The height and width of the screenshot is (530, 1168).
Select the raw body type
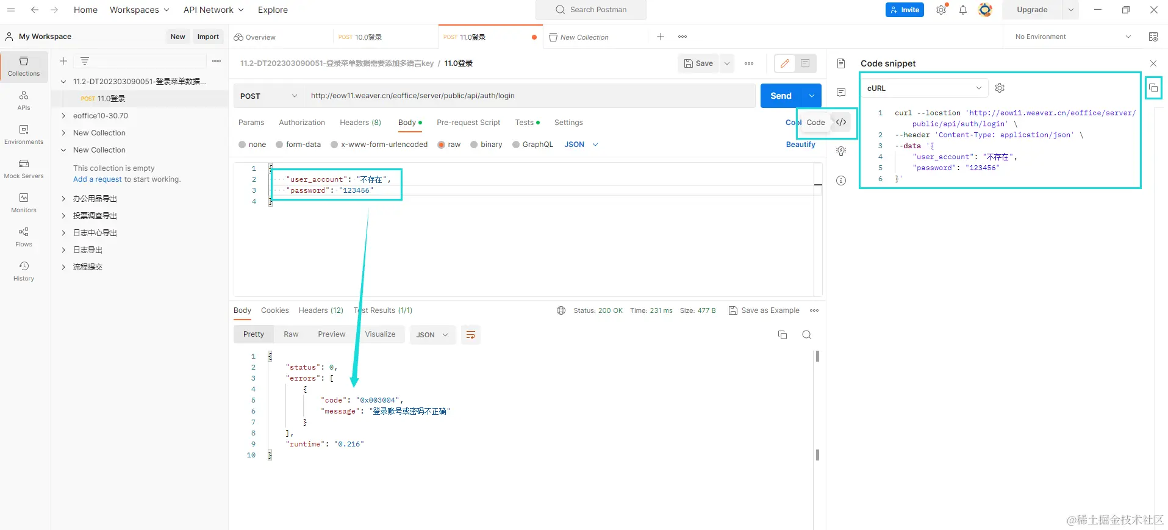click(x=449, y=145)
